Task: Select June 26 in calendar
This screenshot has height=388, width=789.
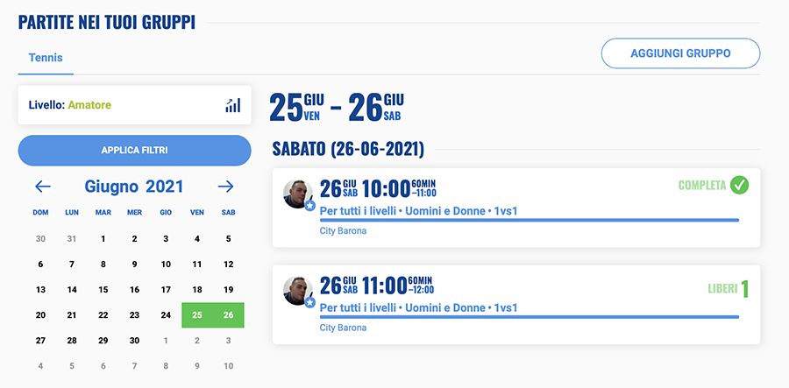Action: pyautogui.click(x=229, y=315)
